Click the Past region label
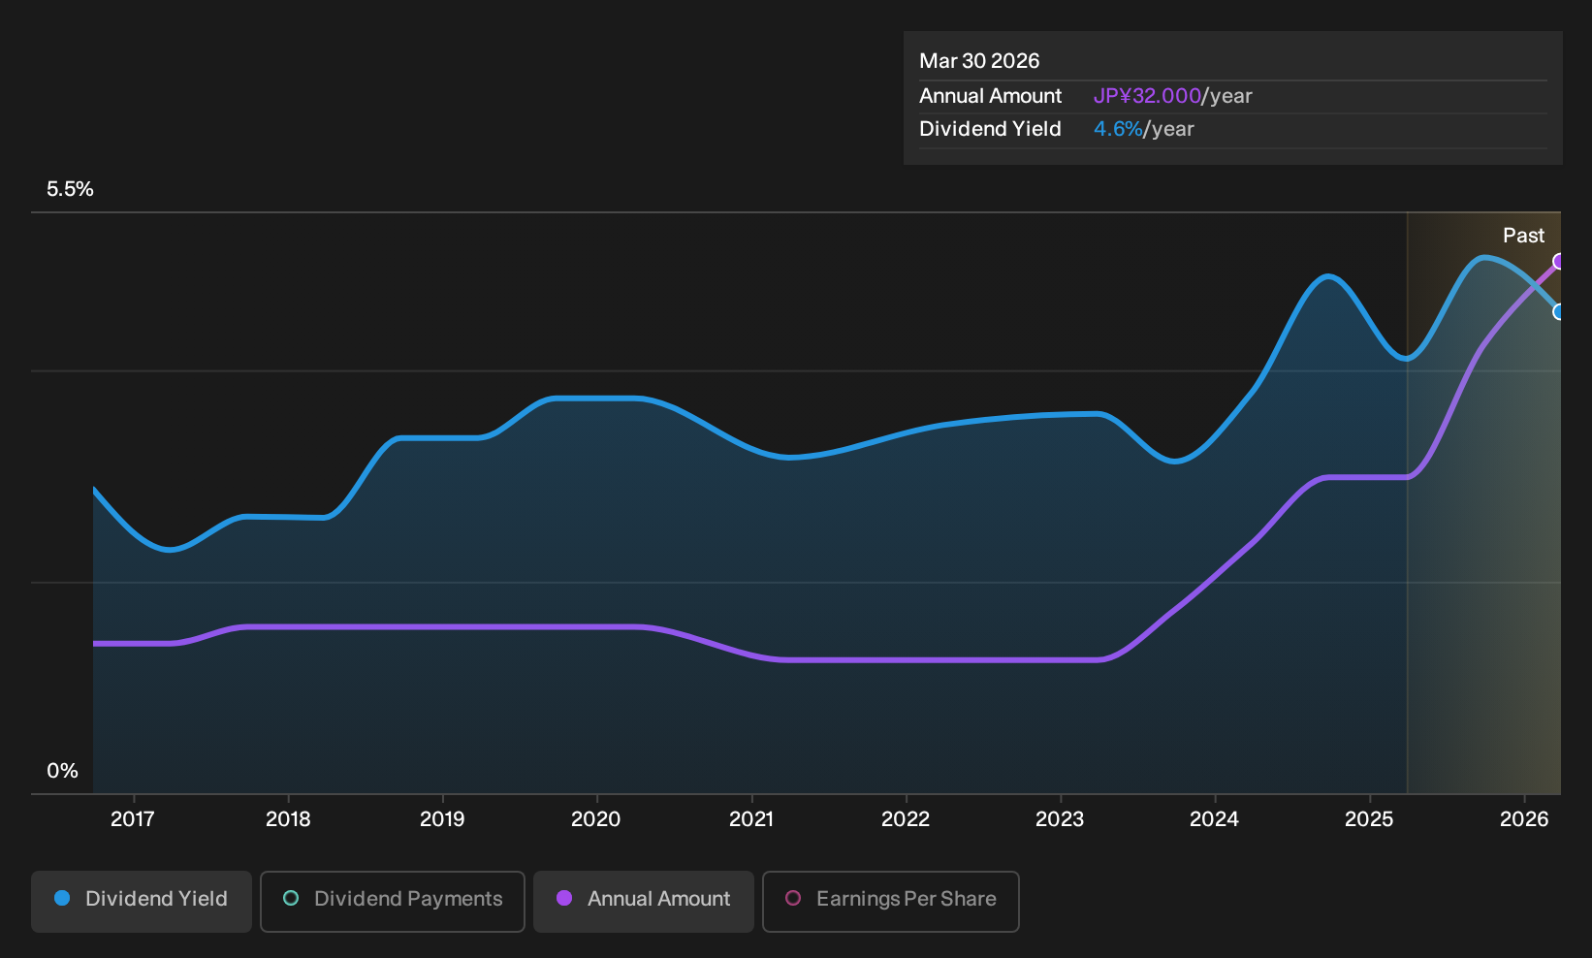The height and width of the screenshot is (958, 1592). point(1523,236)
